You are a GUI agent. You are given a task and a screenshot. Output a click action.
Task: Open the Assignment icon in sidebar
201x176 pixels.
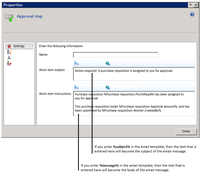click(9, 52)
